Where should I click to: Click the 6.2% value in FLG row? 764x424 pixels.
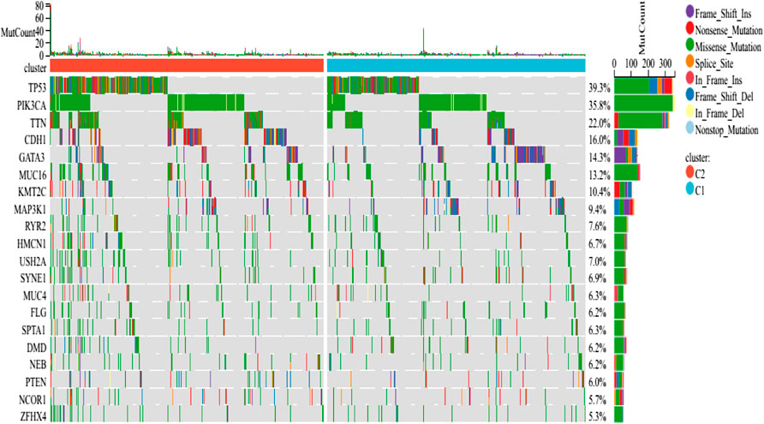[598, 313]
